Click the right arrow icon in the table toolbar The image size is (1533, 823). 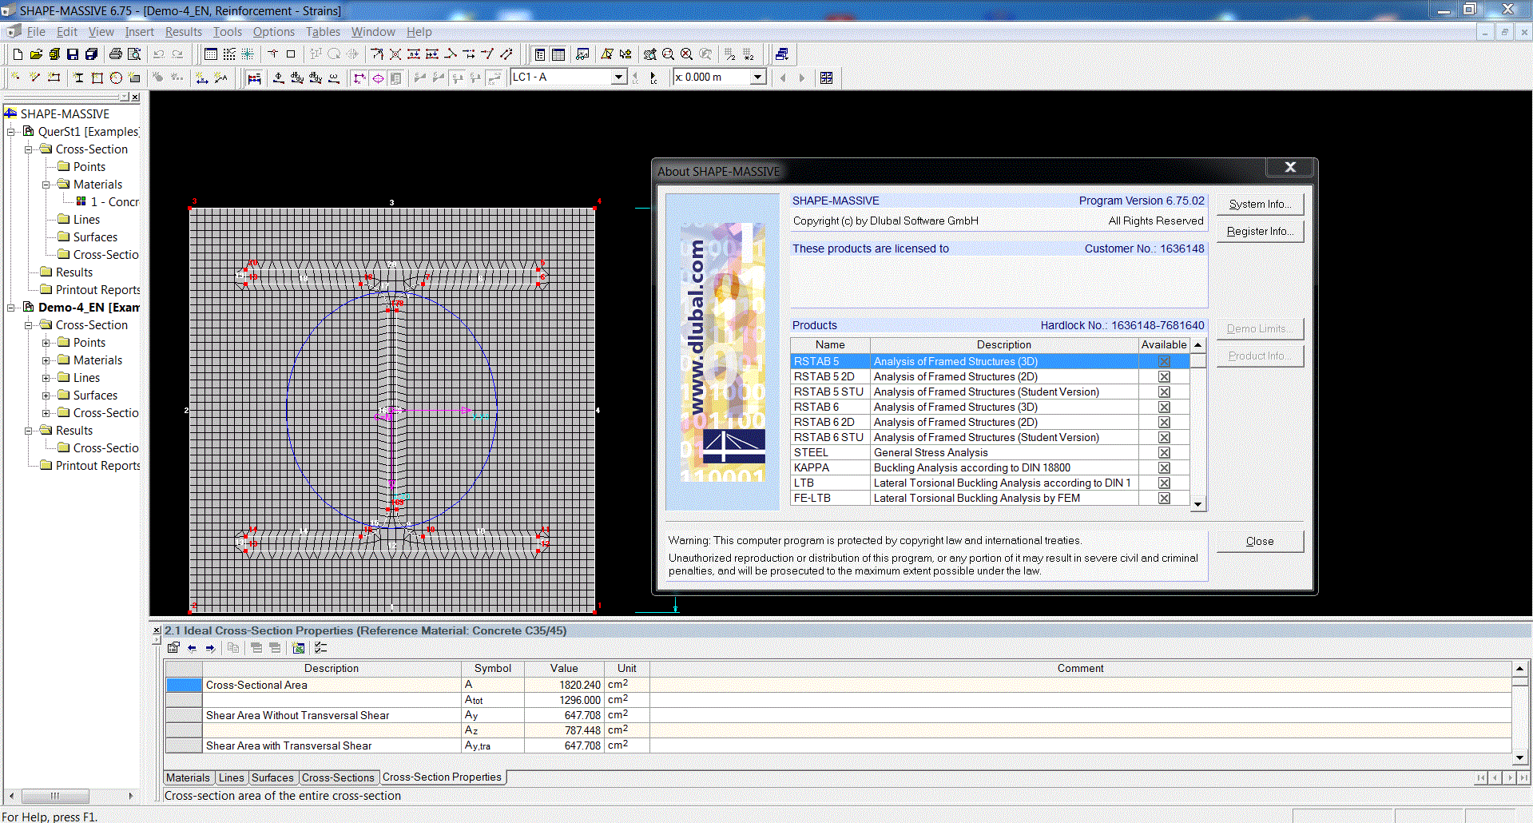(x=210, y=648)
